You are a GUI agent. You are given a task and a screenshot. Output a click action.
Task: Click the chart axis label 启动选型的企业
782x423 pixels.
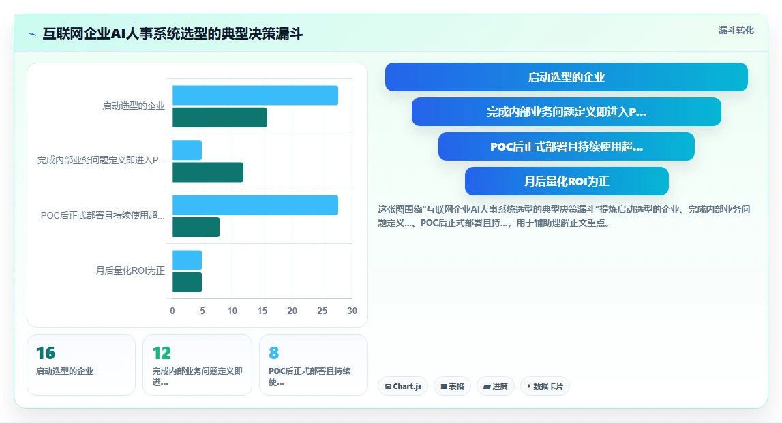[x=134, y=106]
